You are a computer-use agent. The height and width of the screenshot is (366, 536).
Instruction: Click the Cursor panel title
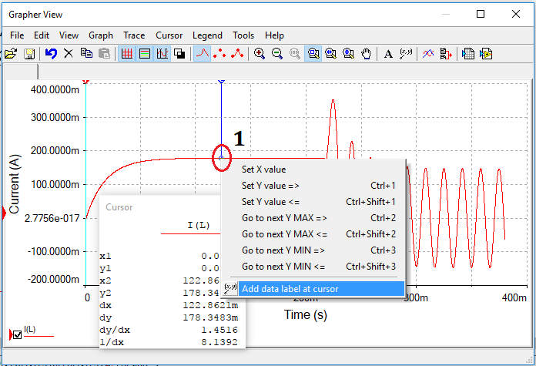tap(119, 207)
